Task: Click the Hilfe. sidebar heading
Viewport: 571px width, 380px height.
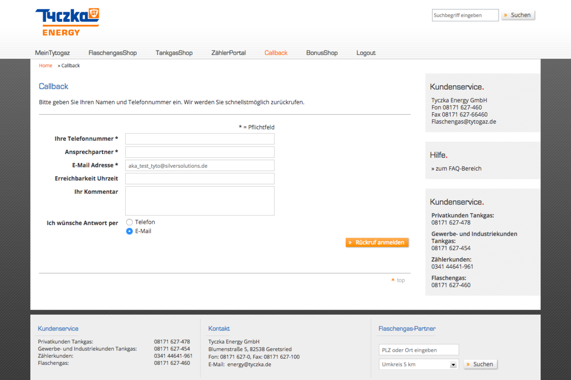Action: click(439, 155)
